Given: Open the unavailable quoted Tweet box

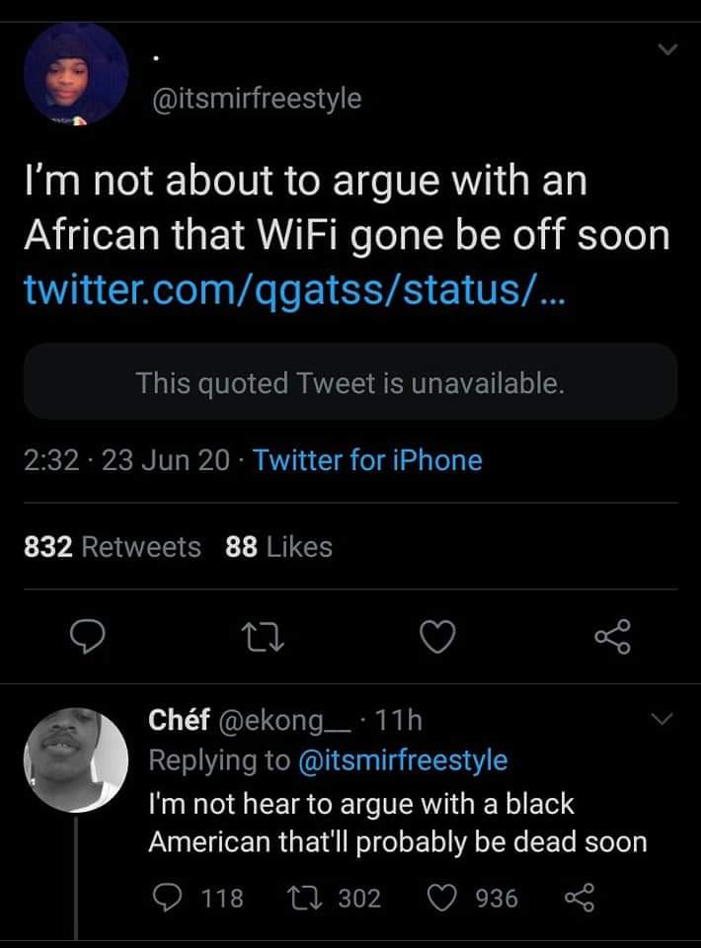Looking at the screenshot, I should 350,382.
